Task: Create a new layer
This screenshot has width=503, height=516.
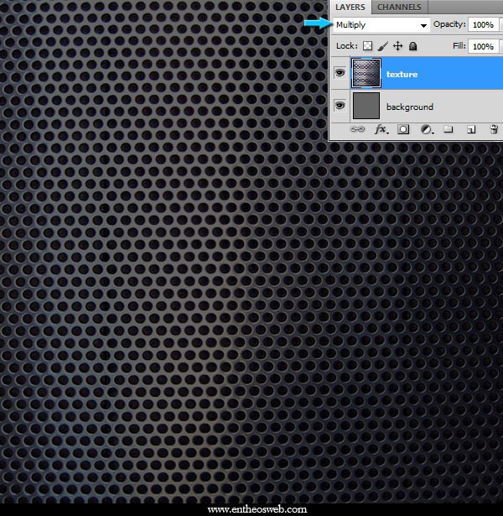Action: tap(471, 129)
